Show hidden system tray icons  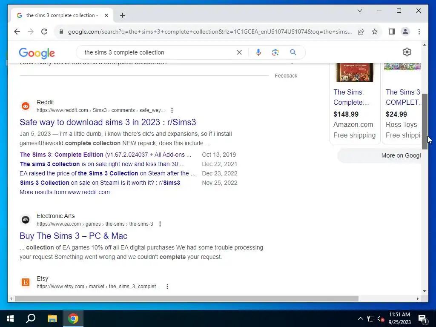[x=360, y=318]
